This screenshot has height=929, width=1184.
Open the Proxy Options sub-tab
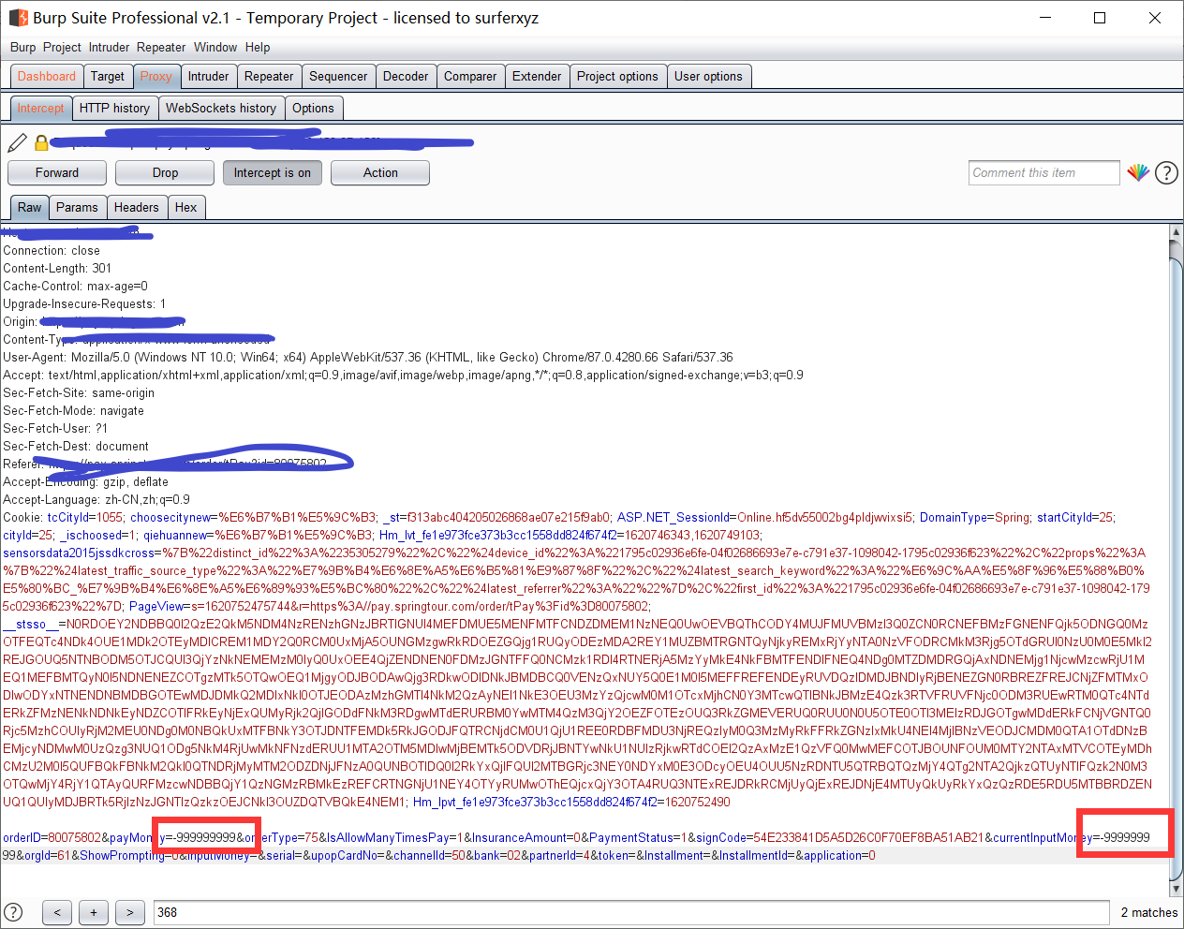pyautogui.click(x=313, y=109)
